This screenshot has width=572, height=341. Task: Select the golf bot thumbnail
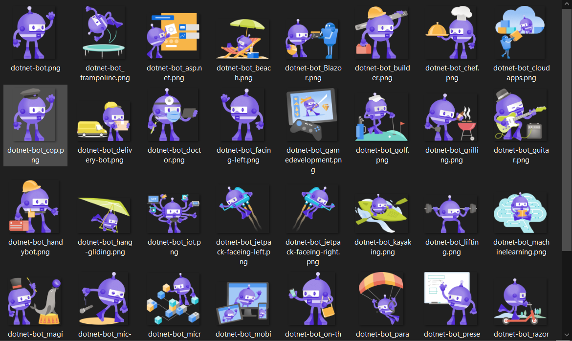(x=381, y=117)
